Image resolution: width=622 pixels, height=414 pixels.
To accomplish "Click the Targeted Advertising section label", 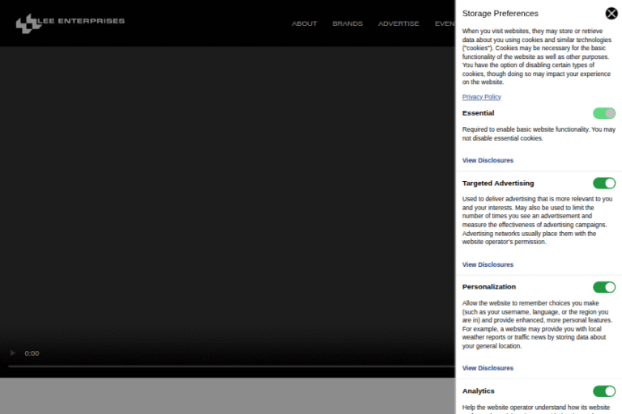I will [x=497, y=183].
